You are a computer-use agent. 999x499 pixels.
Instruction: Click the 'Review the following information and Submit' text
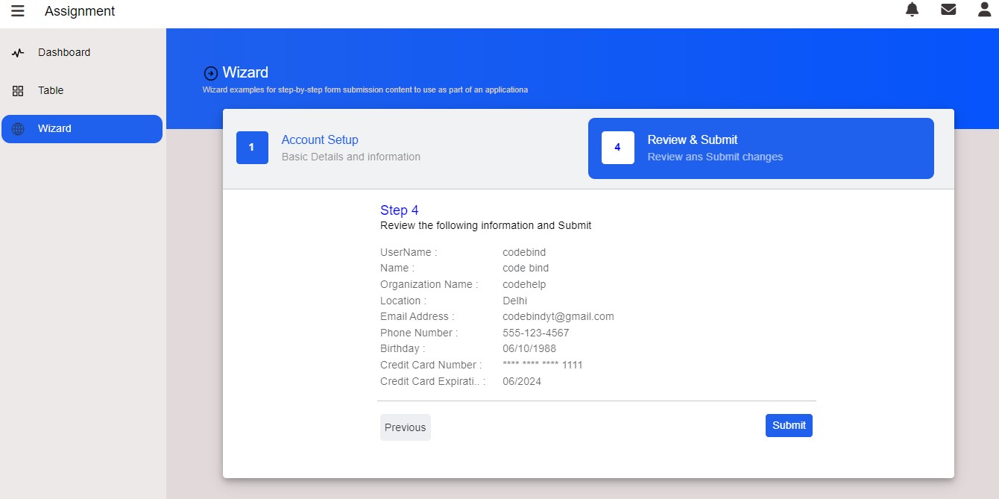point(486,225)
